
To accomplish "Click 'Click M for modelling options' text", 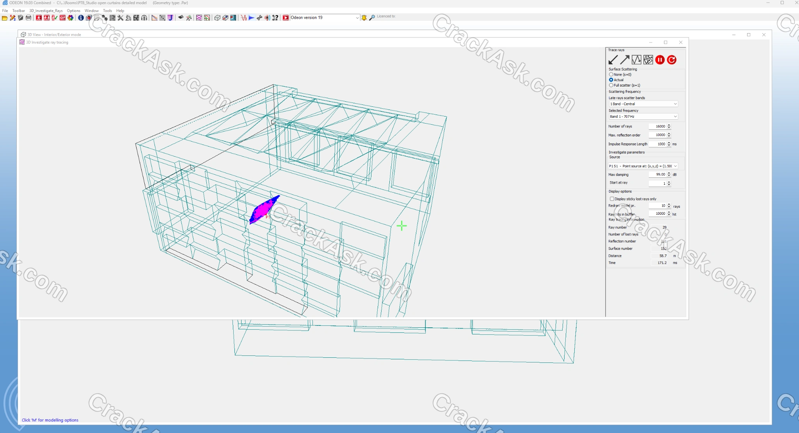I will pos(50,420).
